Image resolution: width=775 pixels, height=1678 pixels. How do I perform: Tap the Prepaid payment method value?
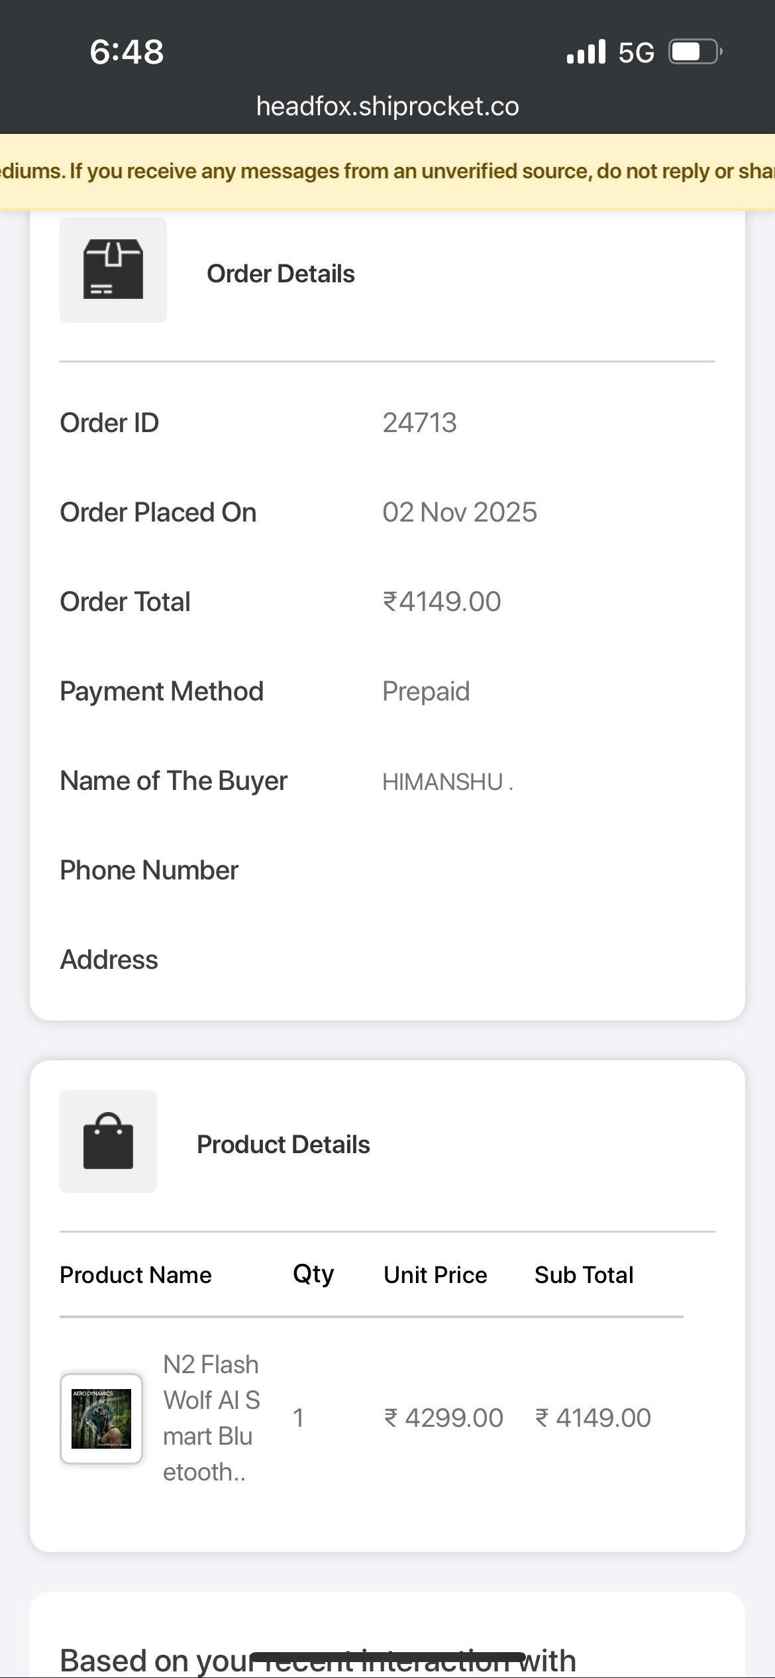(426, 691)
